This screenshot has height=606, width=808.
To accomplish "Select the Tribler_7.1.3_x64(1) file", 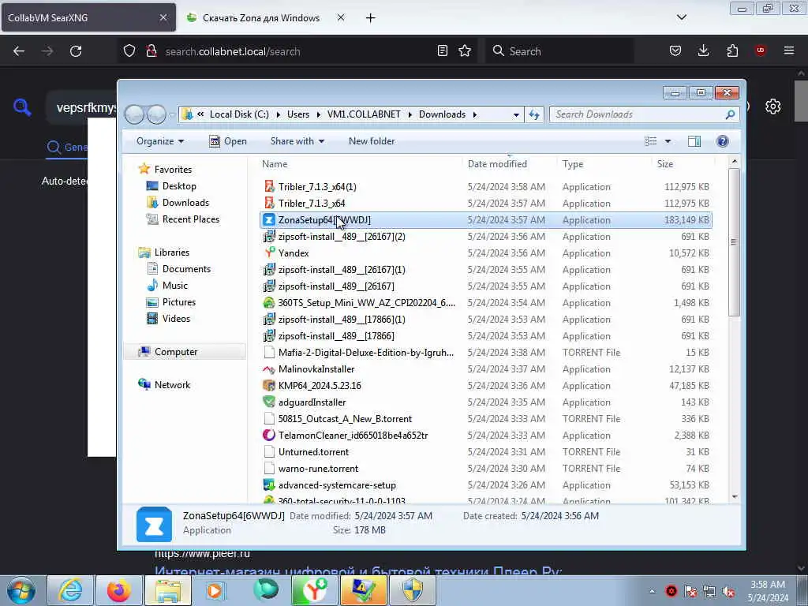I will click(486, 186).
